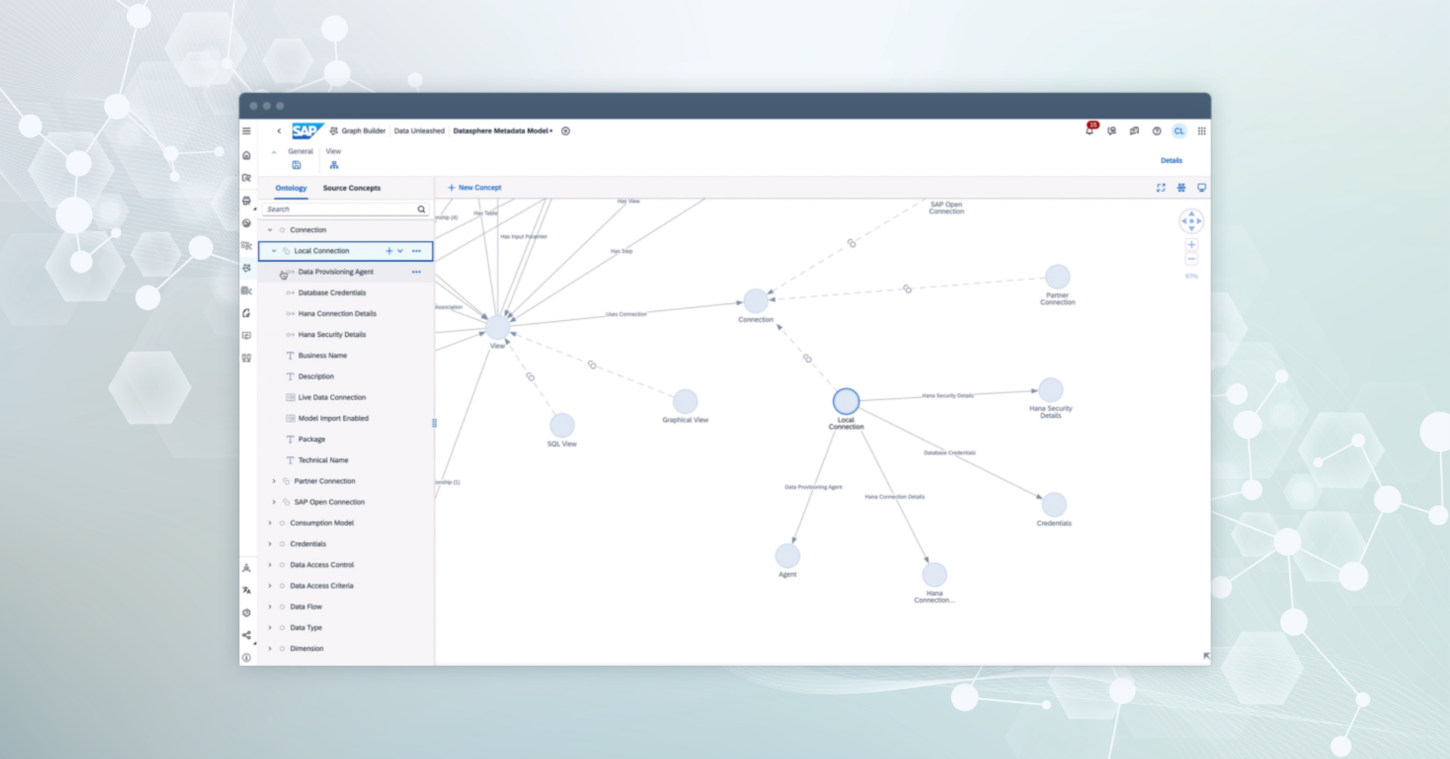
Task: Select Business Name attribute in the tree
Action: pyautogui.click(x=346, y=356)
